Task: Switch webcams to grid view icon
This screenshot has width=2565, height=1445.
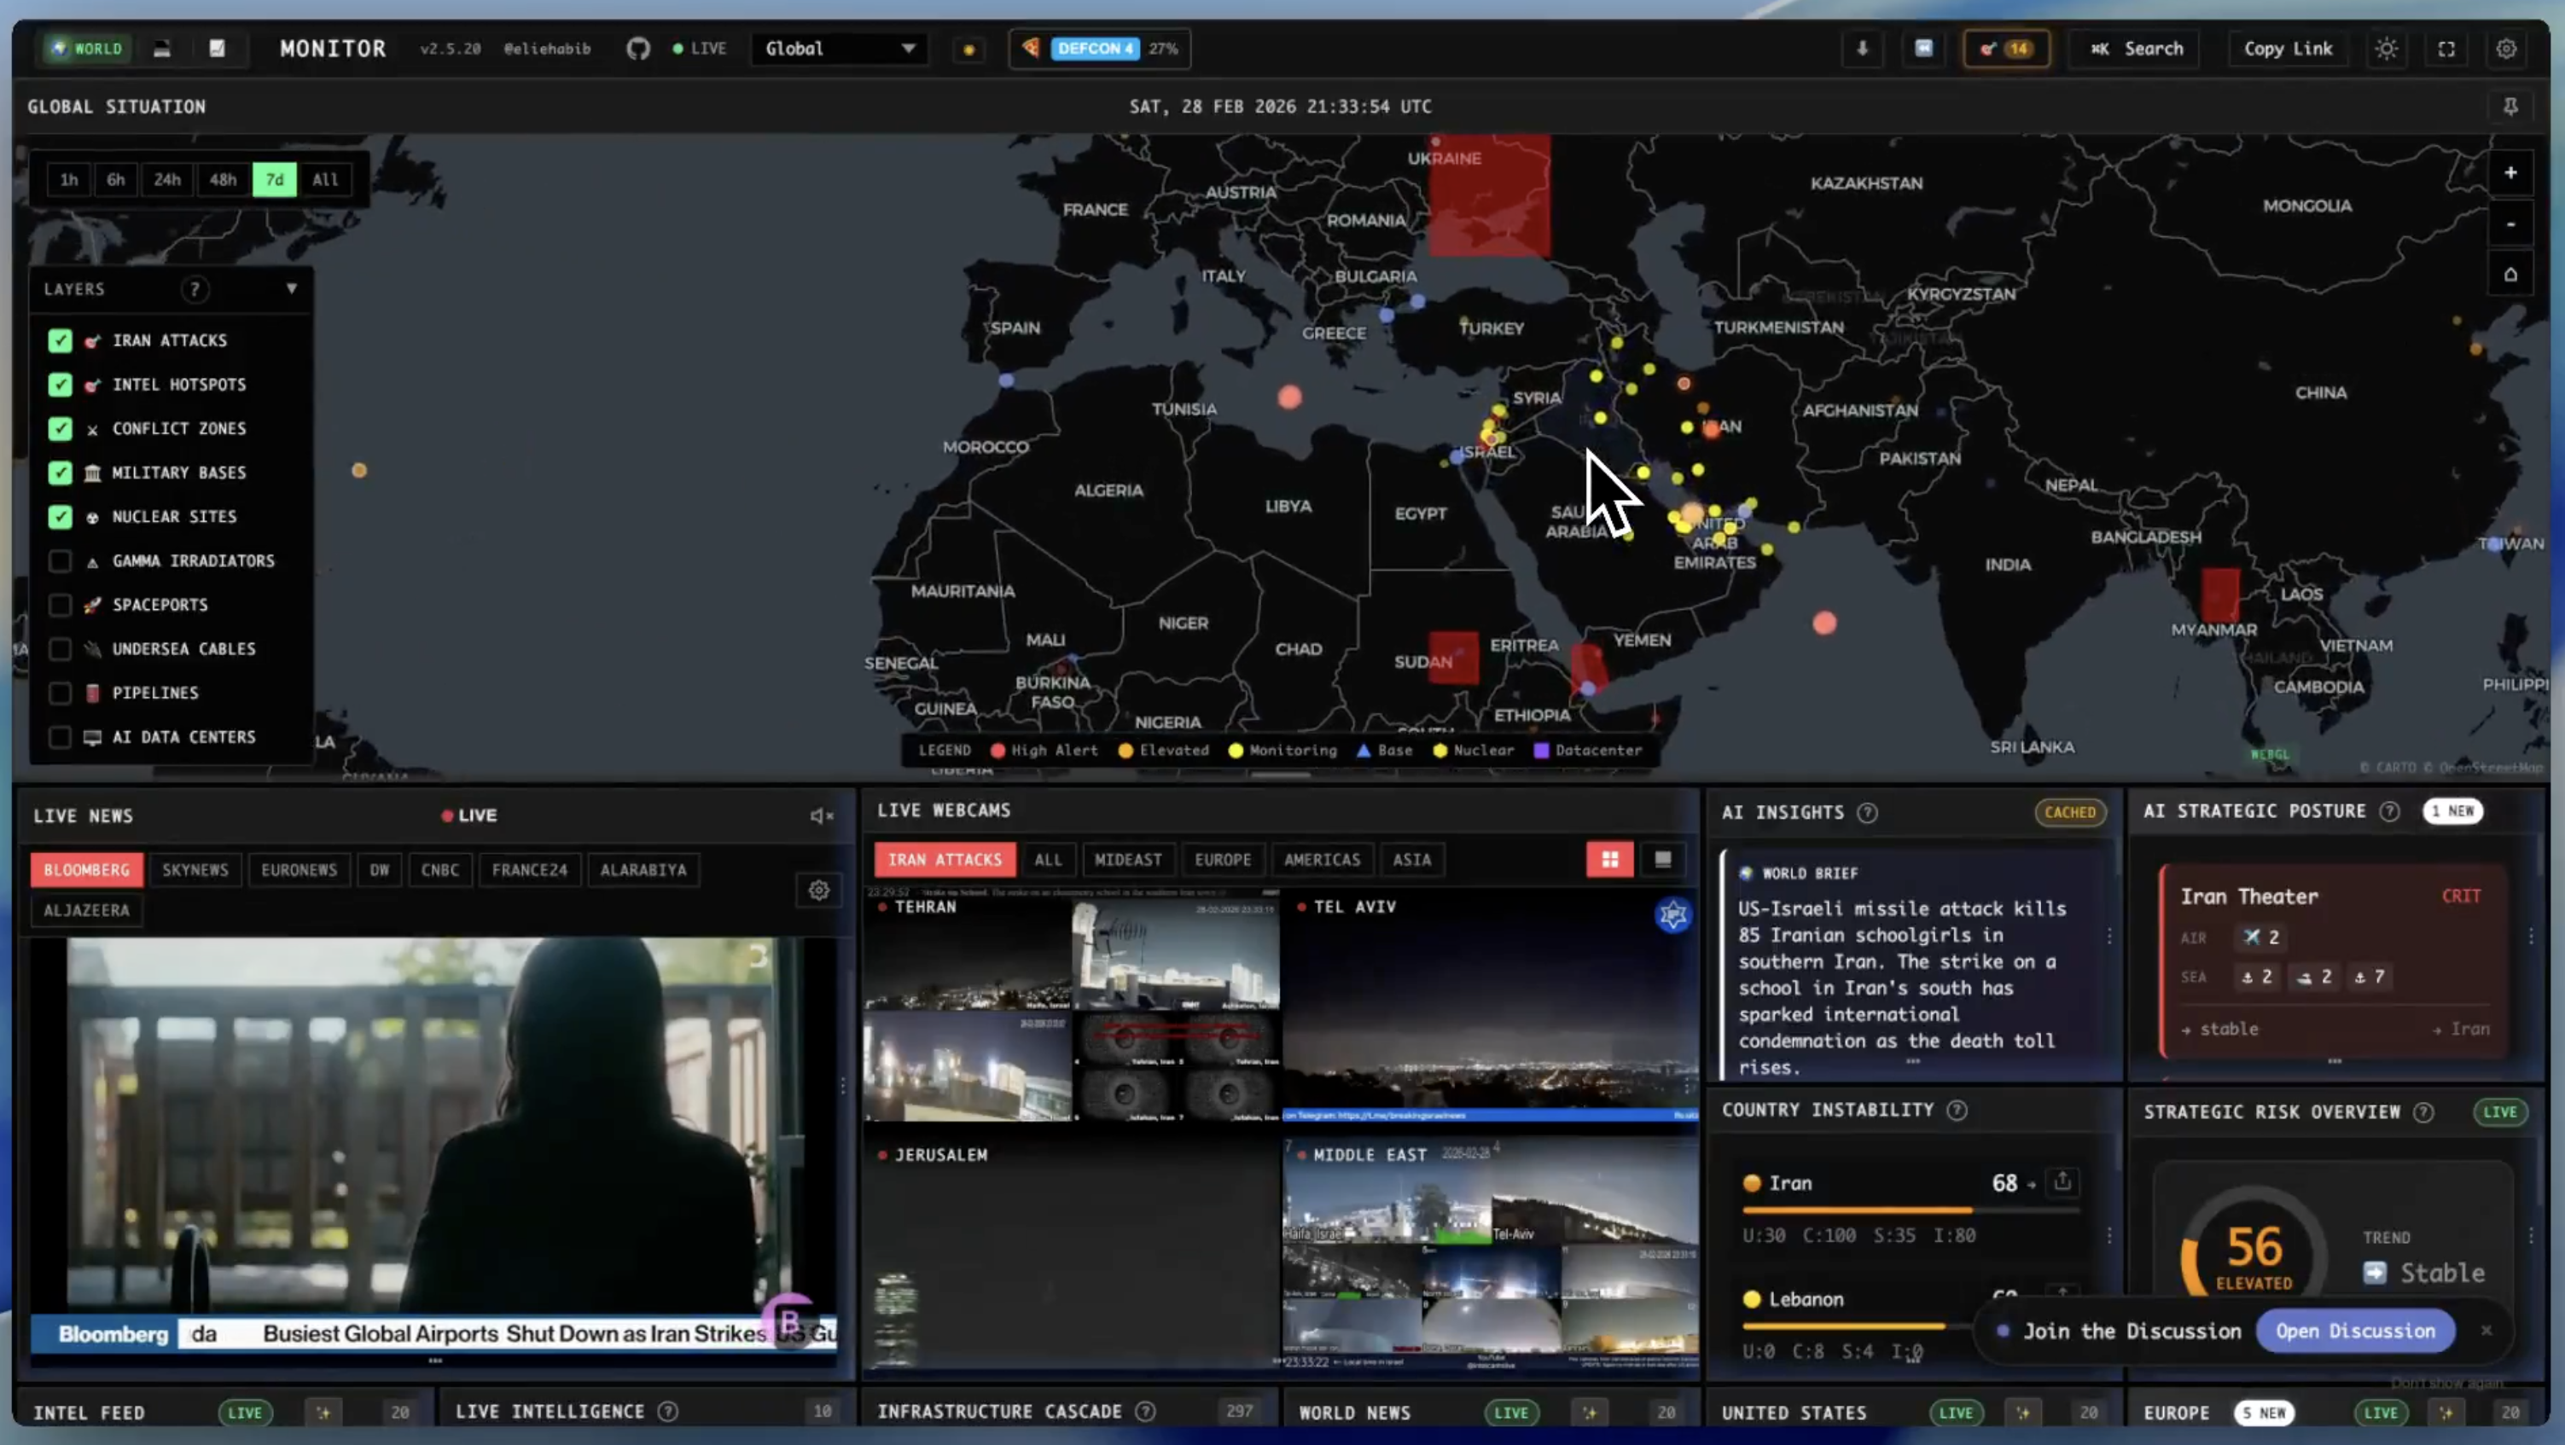Action: 1609,860
